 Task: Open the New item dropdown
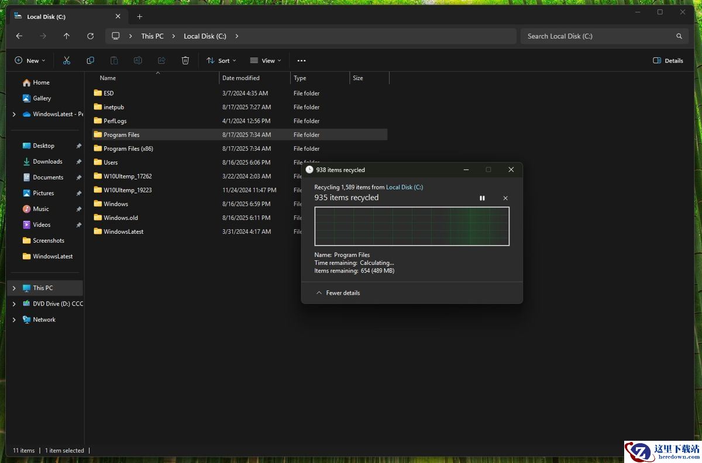click(30, 60)
